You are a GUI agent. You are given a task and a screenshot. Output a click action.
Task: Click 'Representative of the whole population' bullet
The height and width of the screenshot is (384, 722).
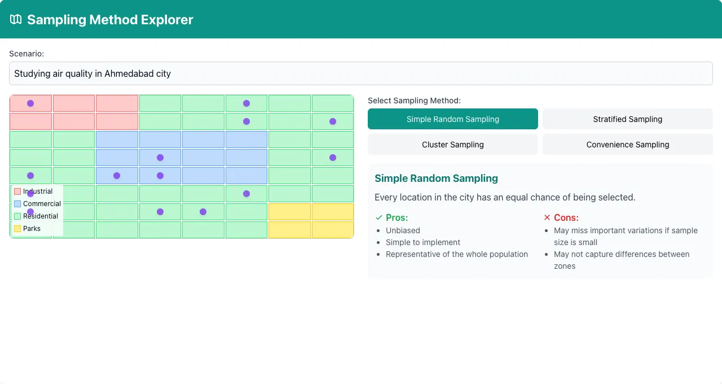coord(457,254)
